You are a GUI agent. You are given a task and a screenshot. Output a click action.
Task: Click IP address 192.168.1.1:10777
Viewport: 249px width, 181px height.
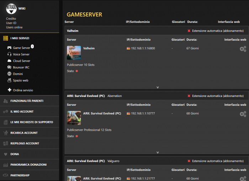pyautogui.click(x=143, y=113)
